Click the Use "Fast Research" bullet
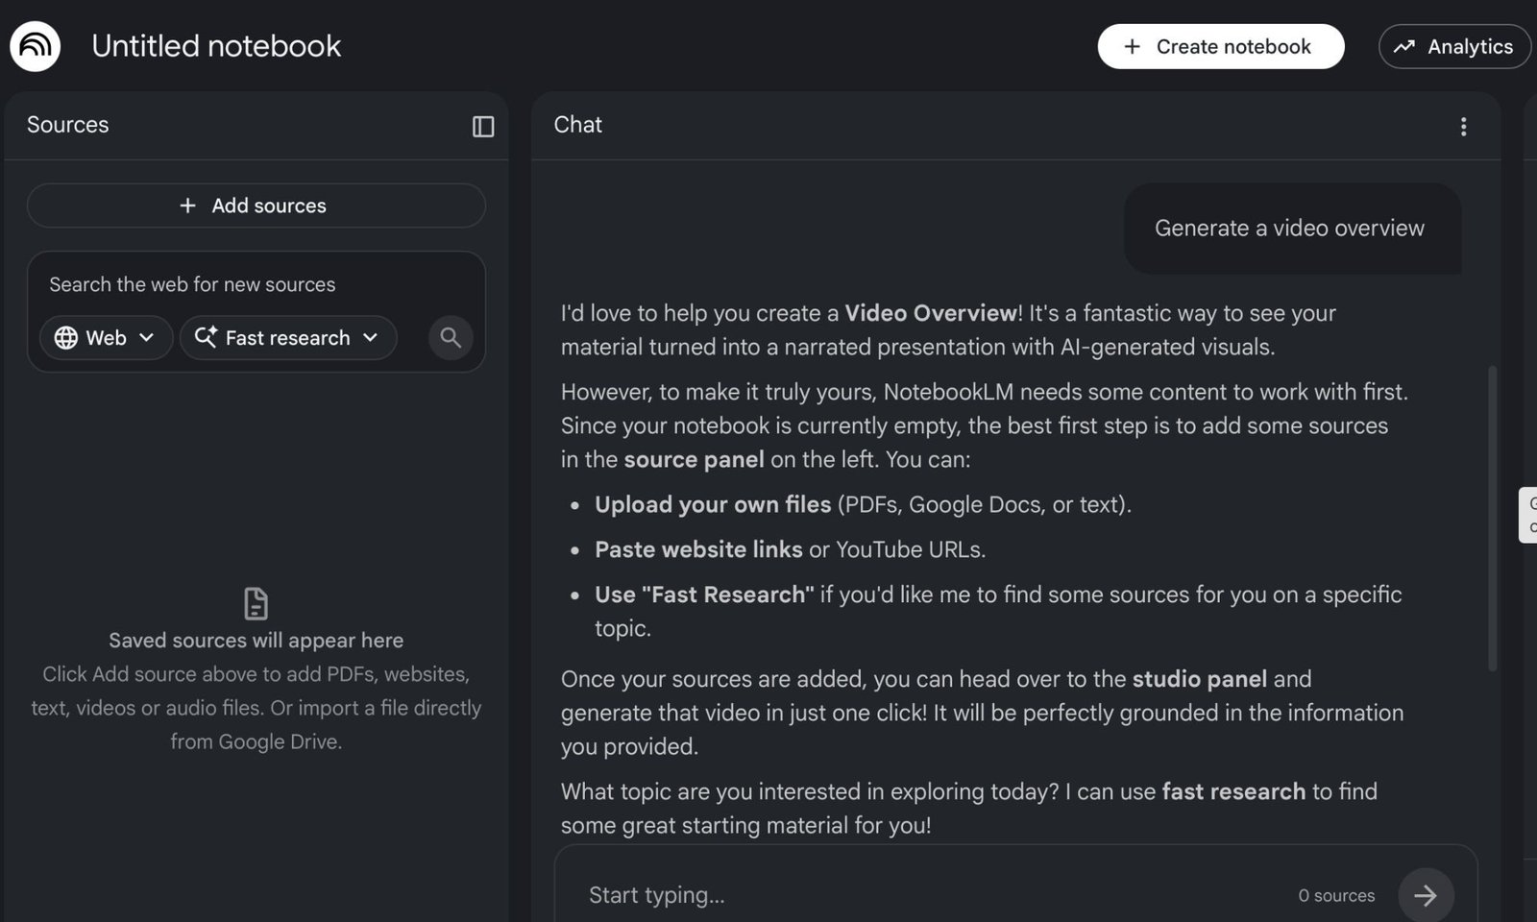1537x922 pixels. point(998,611)
